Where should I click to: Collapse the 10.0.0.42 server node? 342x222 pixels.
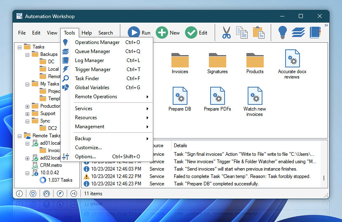pos(28,173)
